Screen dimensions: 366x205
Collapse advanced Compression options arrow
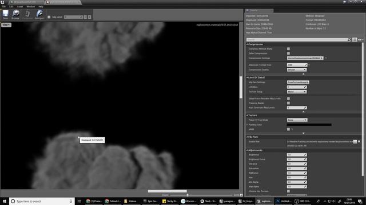click(x=304, y=74)
